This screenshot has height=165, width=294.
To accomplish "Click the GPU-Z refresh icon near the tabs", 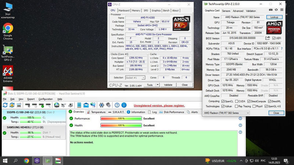I will point(276,10).
